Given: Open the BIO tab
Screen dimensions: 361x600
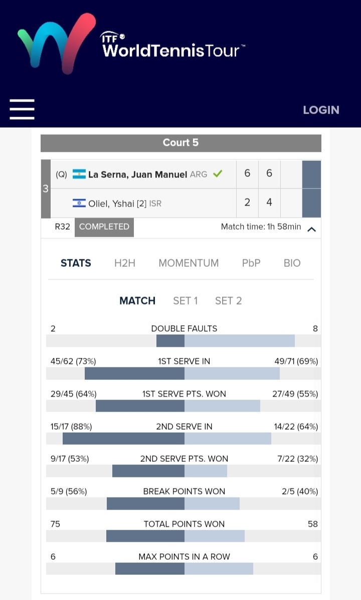Looking at the screenshot, I should pyautogui.click(x=292, y=263).
